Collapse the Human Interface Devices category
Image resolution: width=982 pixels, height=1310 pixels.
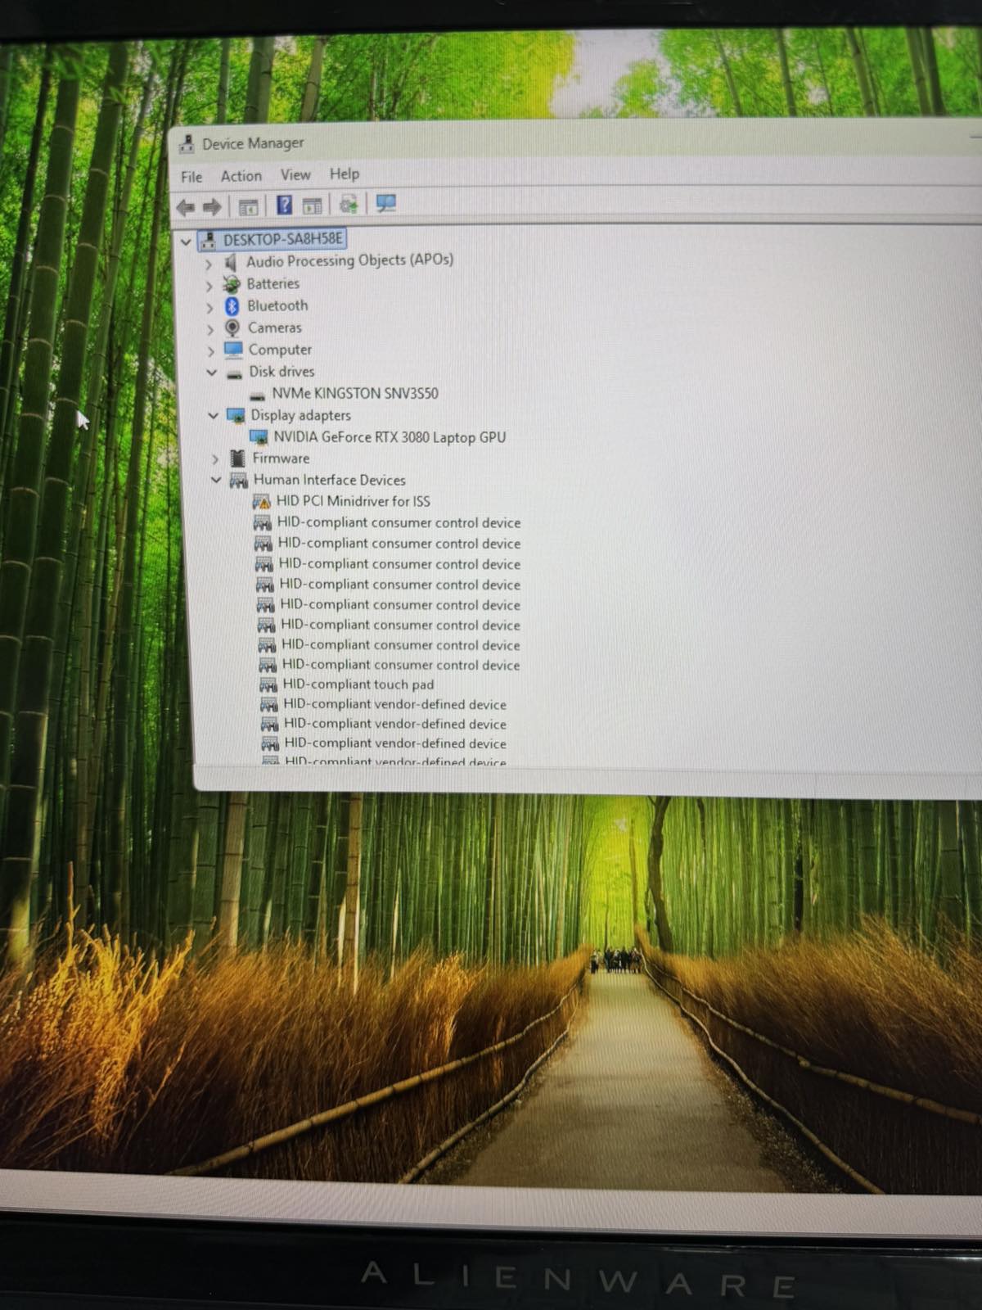[x=216, y=481]
